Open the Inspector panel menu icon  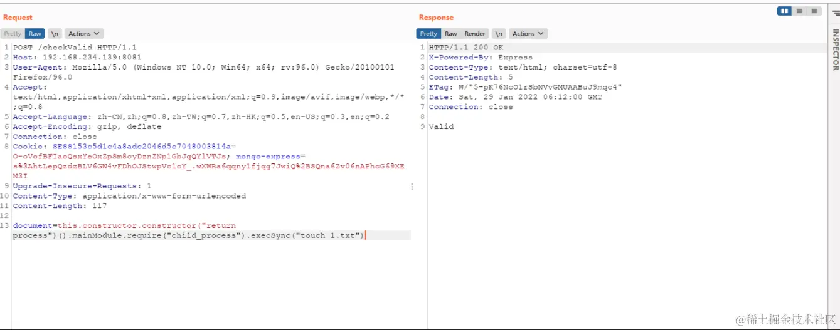click(835, 12)
